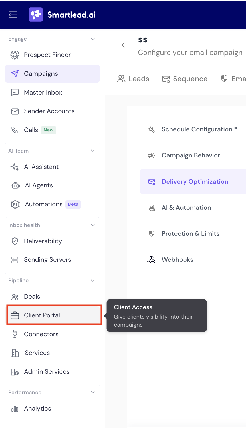Open Analytics bar chart icon
This screenshot has height=428, width=246.
click(x=15, y=409)
